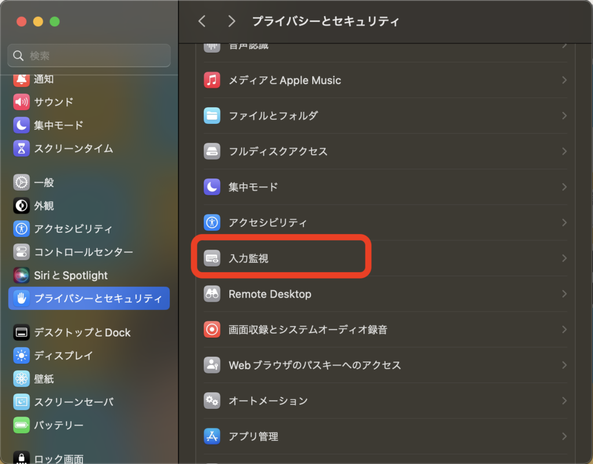Click the バッテリー battery icon
This screenshot has height=464, width=593.
pos(21,425)
